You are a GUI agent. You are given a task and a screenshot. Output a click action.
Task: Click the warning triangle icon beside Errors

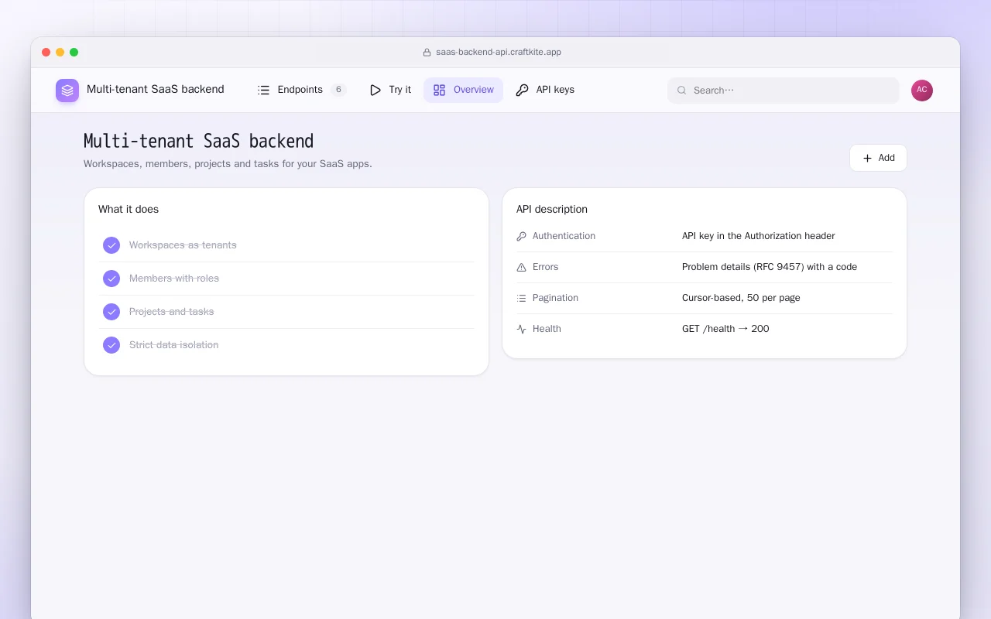[x=521, y=267]
